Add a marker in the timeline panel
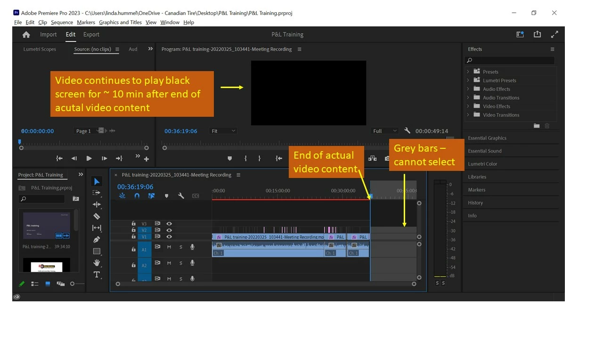This screenshot has width=603, height=339. pos(166,196)
